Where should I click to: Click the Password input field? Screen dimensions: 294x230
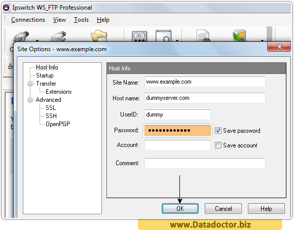pos(177,130)
